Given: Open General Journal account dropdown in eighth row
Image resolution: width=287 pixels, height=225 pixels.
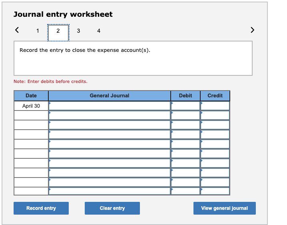Looking at the screenshot, I should (110, 173).
